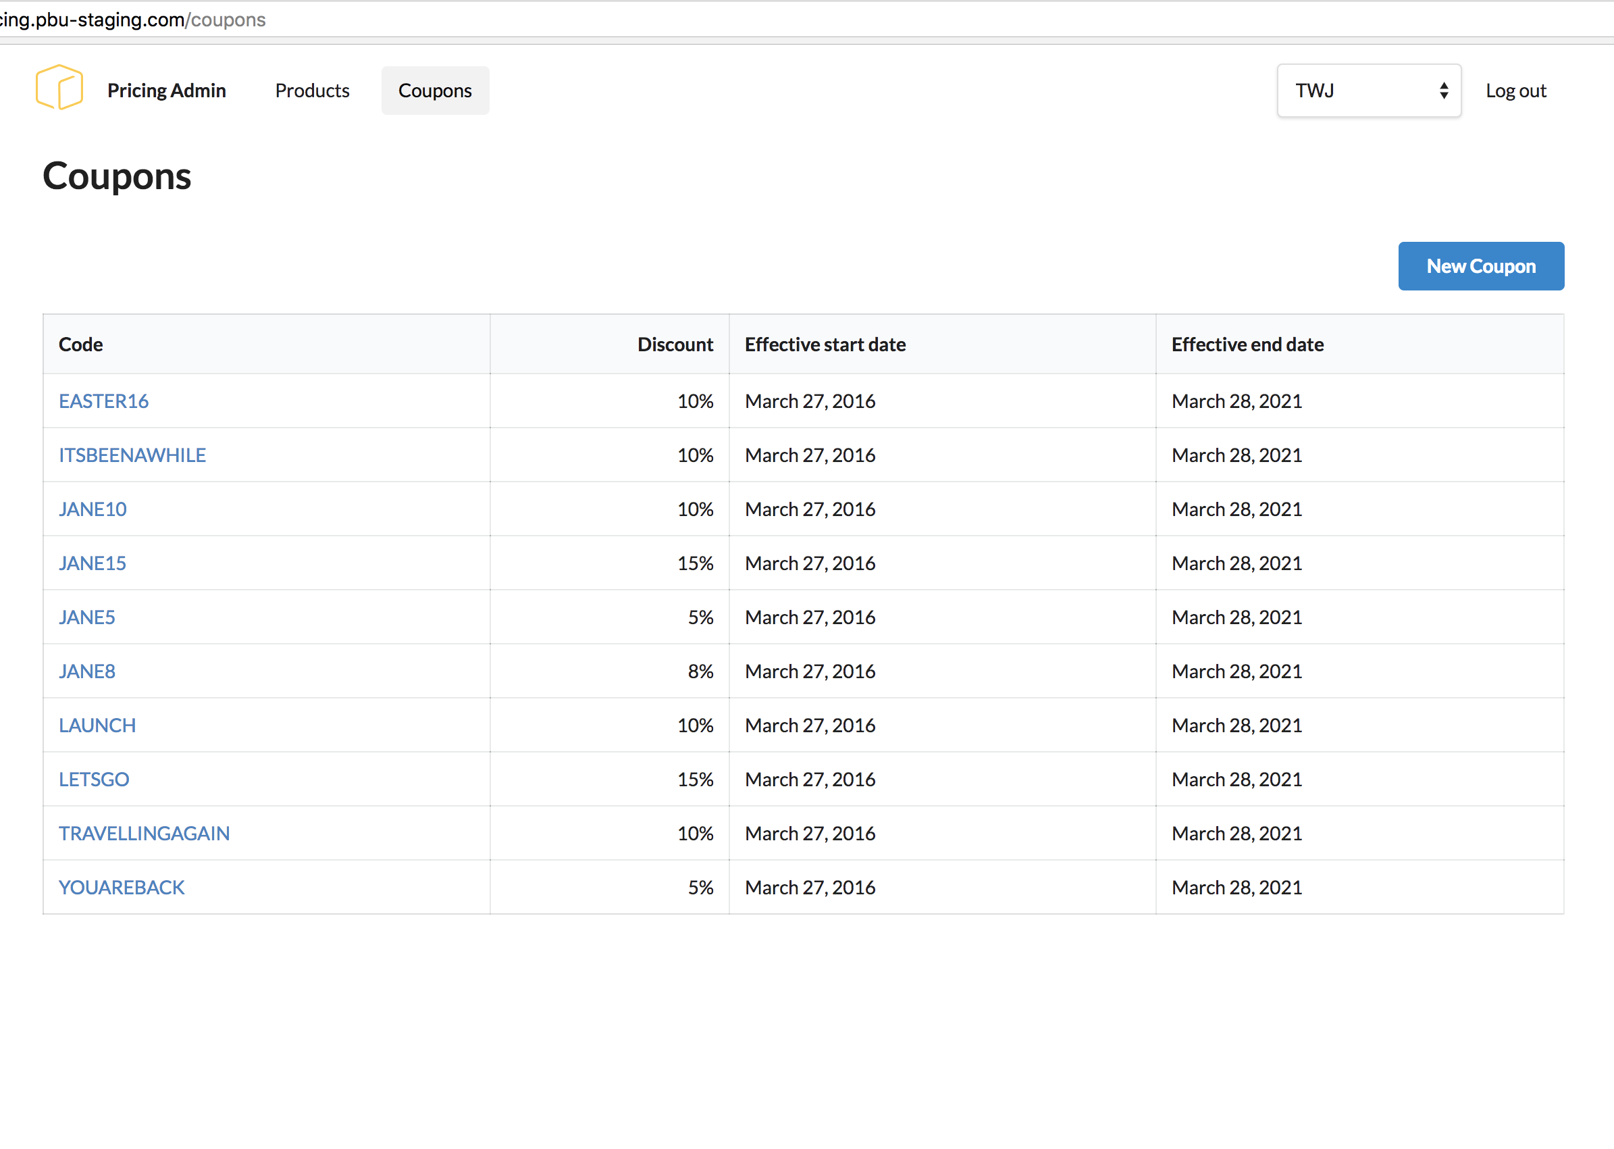Open coupon code JANE15
The image size is (1614, 1149).
point(93,563)
